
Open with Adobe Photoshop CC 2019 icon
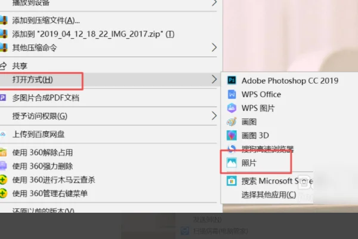(232, 80)
